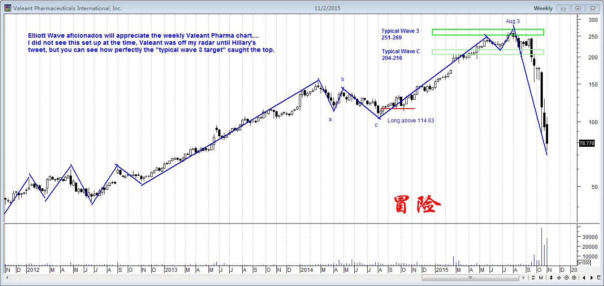Maximize the Valeant chart window
This screenshot has width=604, height=286.
(578, 8)
